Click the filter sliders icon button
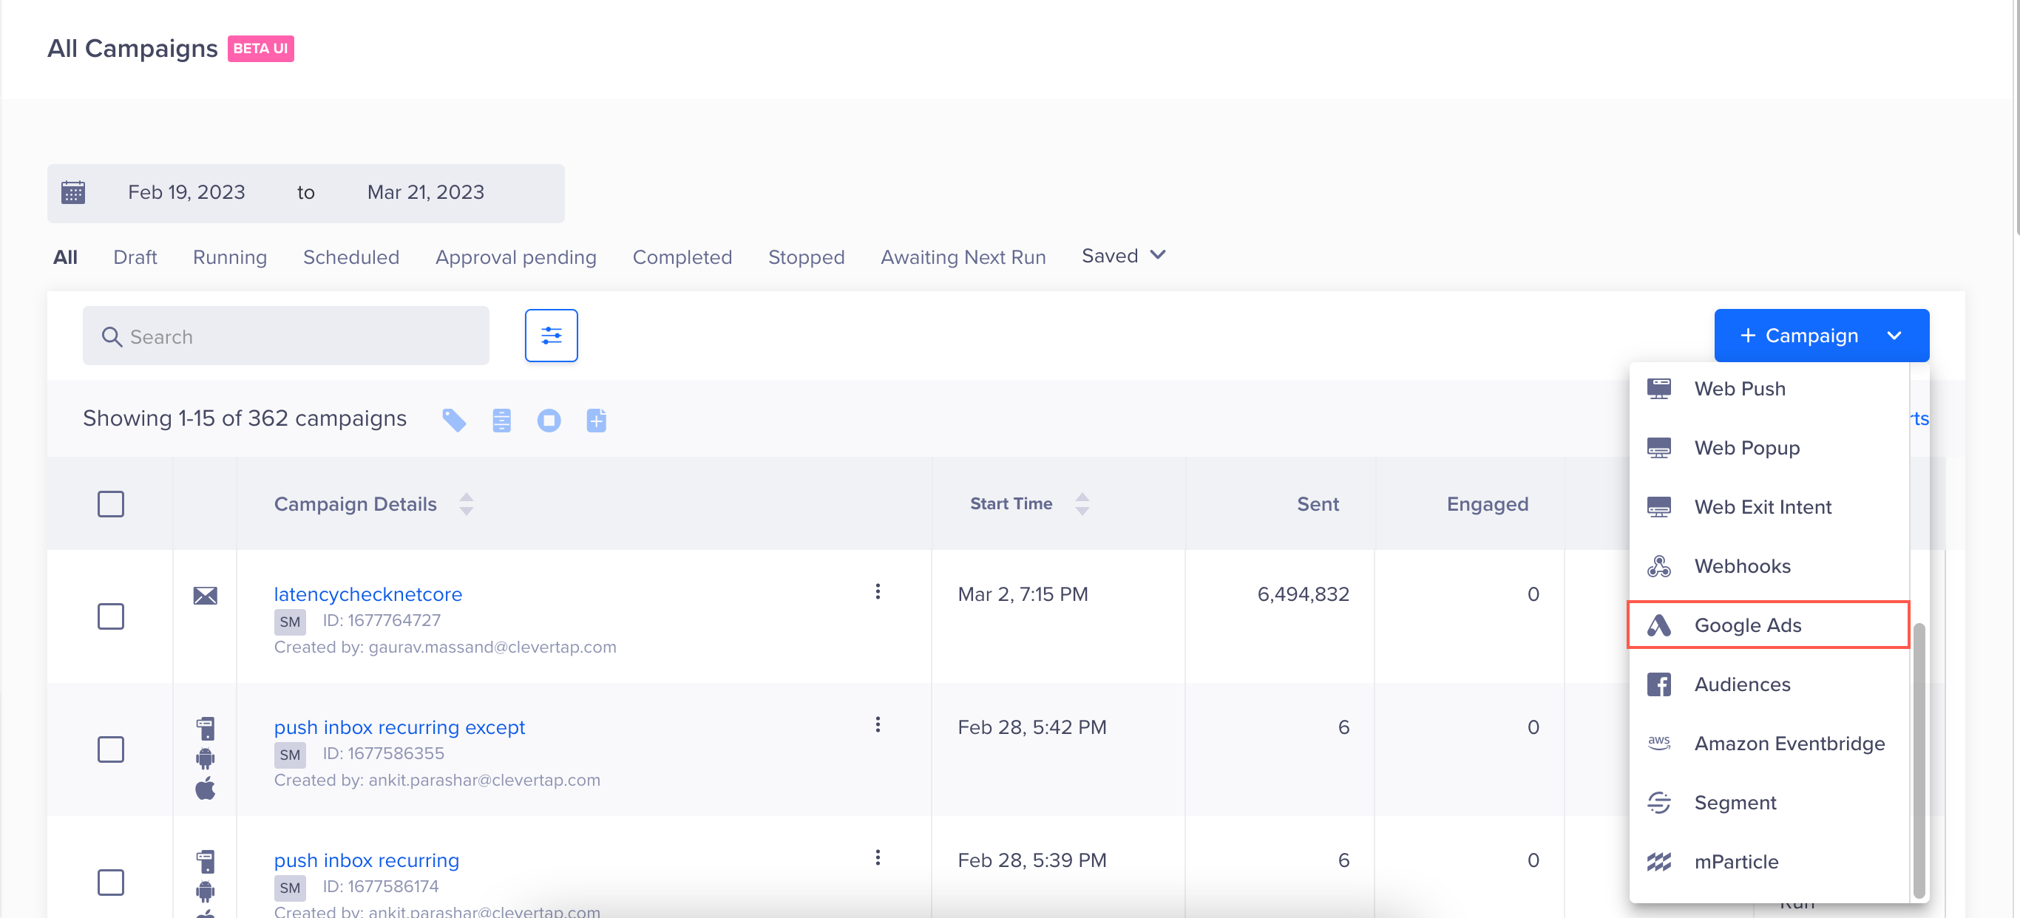Image resolution: width=2020 pixels, height=918 pixels. pyautogui.click(x=551, y=336)
